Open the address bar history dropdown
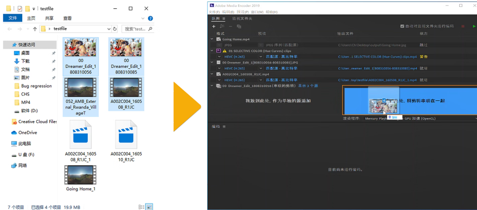 click(109, 29)
